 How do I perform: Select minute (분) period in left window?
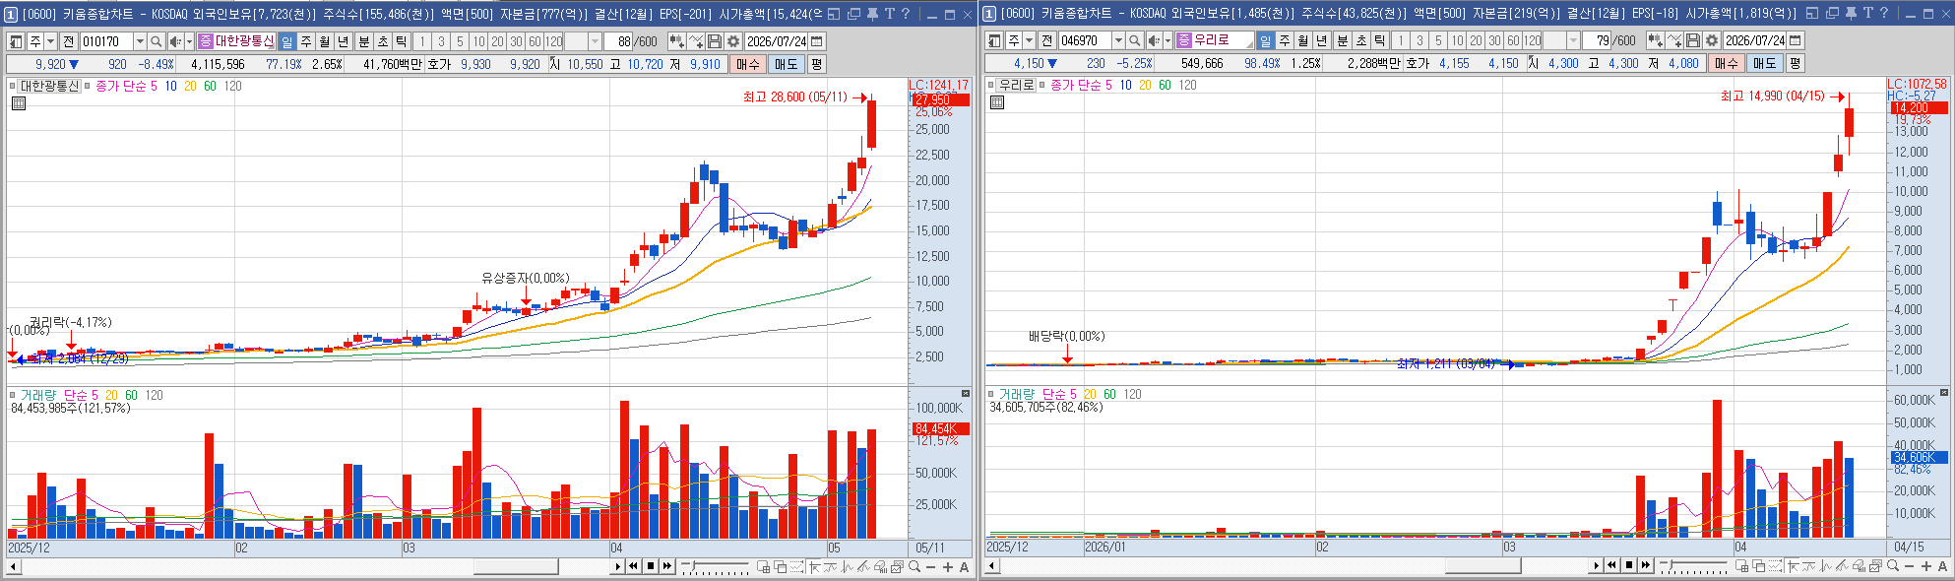(363, 41)
